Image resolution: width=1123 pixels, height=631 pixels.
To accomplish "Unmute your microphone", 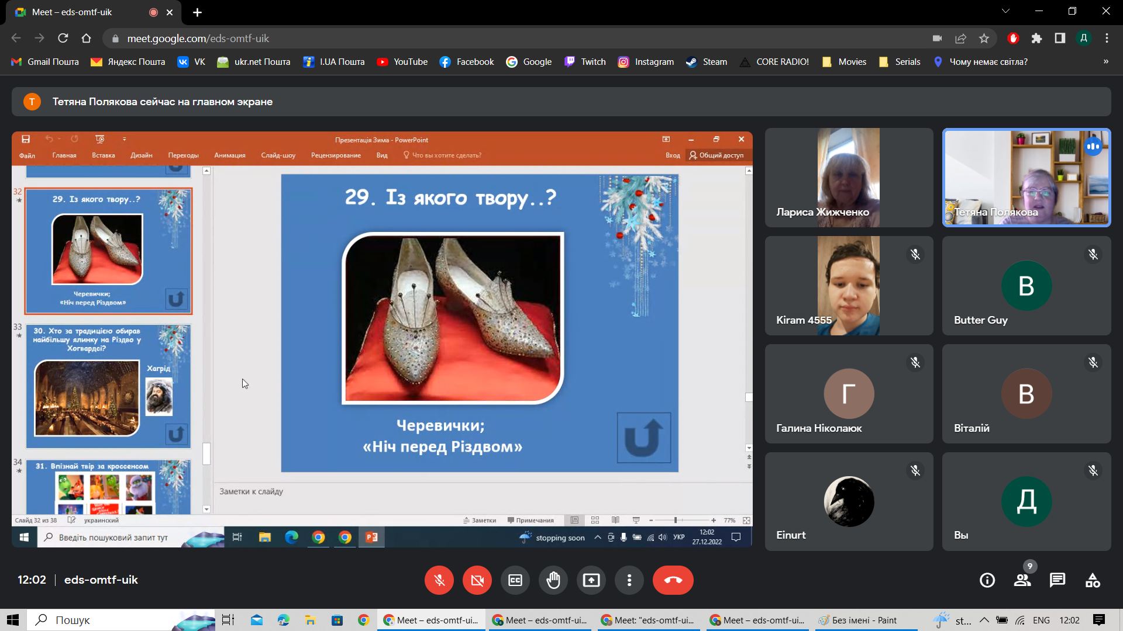I will pos(439,580).
